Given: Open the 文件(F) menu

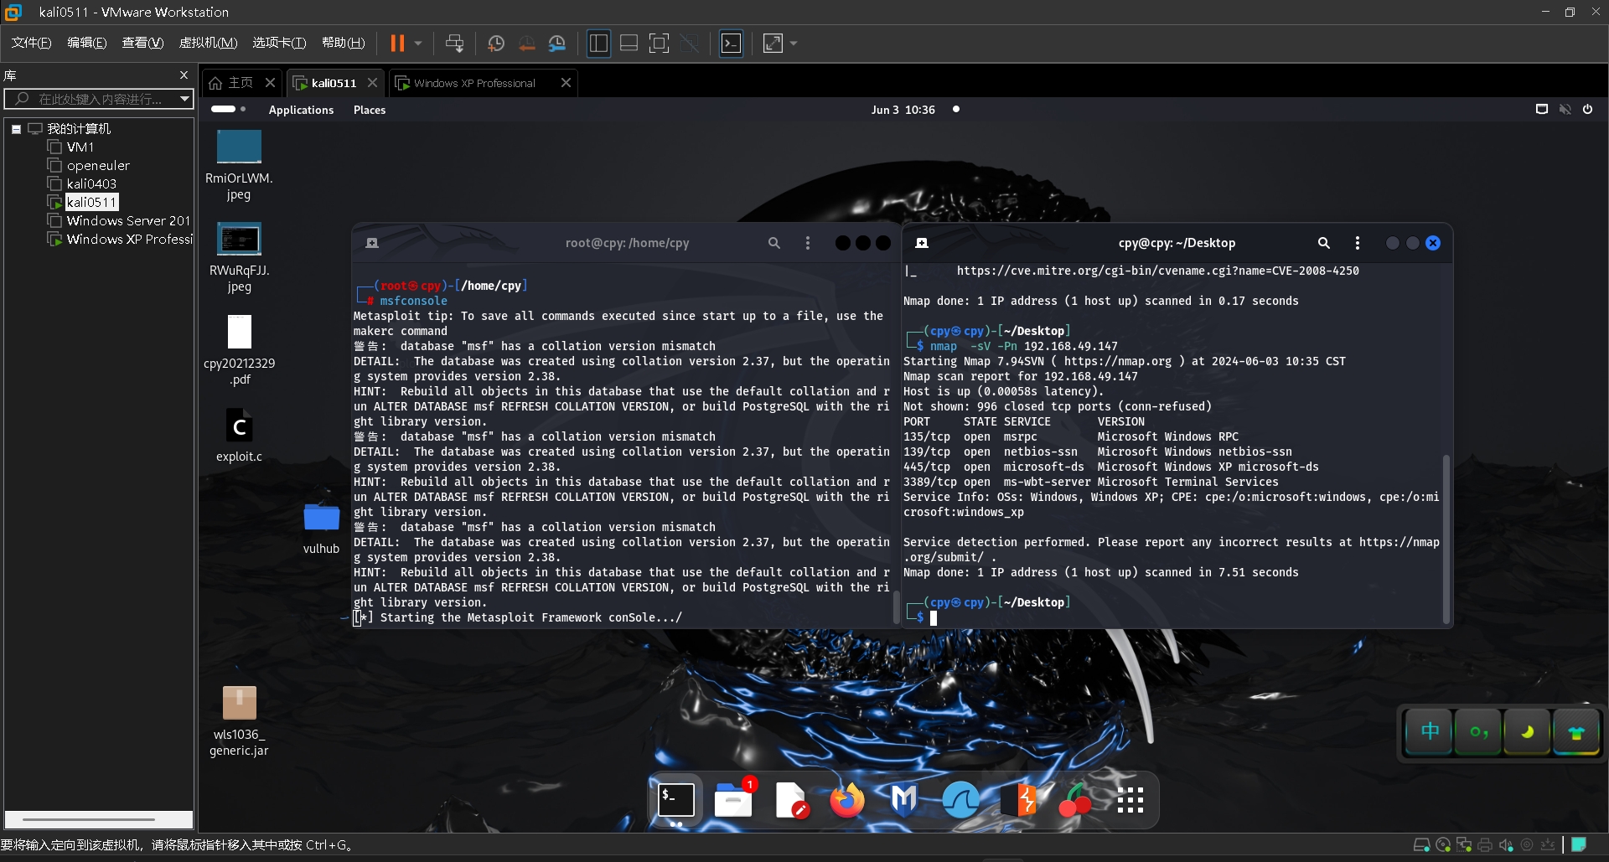Looking at the screenshot, I should [x=31, y=43].
